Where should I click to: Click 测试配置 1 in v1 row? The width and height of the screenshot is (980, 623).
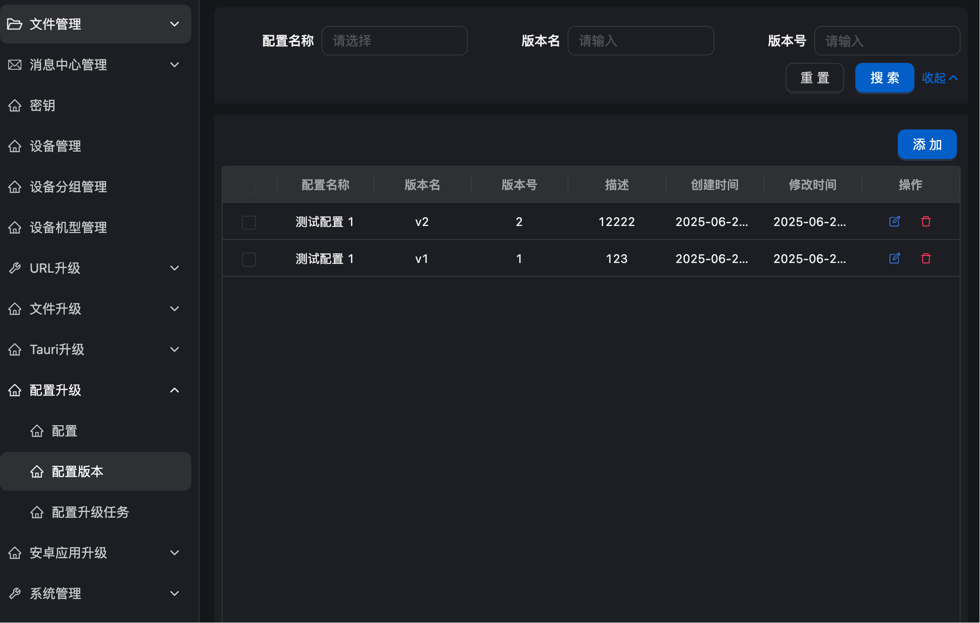point(325,259)
